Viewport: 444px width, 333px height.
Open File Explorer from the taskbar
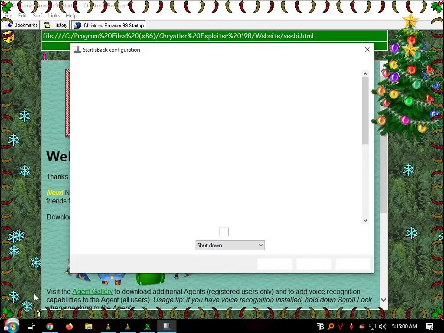click(88, 326)
